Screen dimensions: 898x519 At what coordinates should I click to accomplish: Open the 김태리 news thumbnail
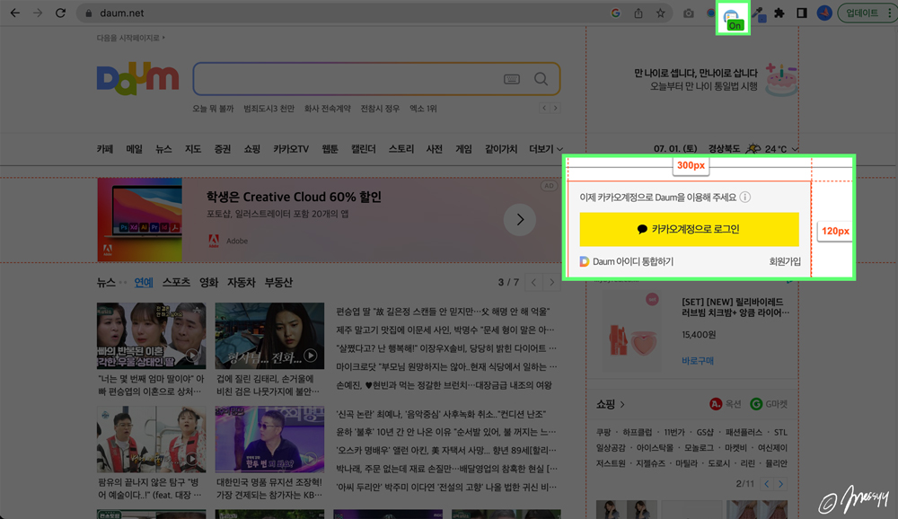point(269,336)
